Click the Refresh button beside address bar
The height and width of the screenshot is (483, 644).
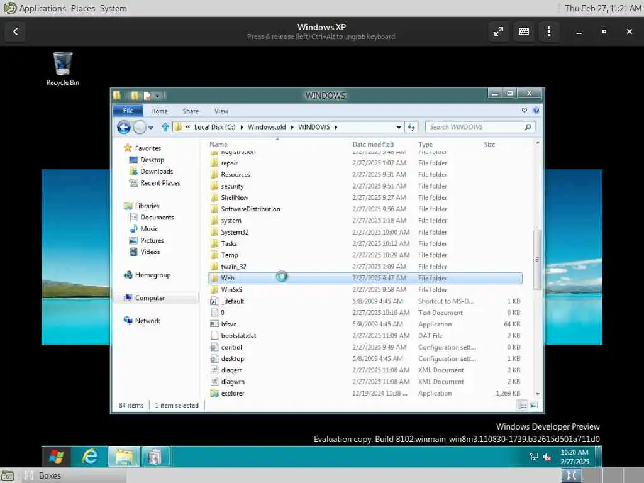(x=411, y=127)
